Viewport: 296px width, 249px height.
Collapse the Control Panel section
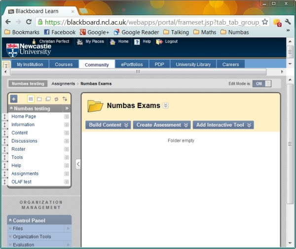click(10, 220)
